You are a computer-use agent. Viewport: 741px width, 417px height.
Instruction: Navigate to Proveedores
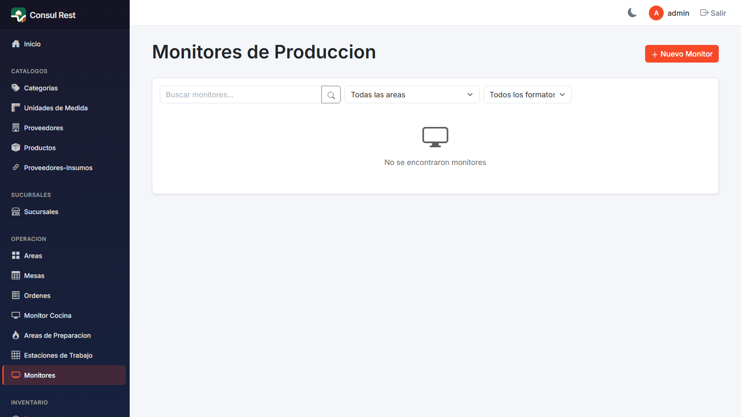click(x=64, y=128)
